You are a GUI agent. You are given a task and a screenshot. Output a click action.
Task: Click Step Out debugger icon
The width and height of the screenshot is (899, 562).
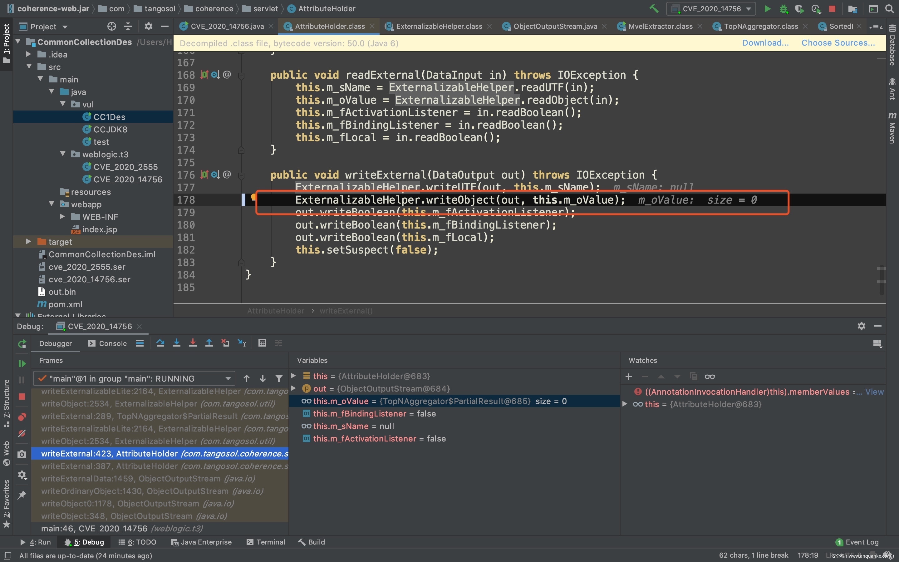(x=209, y=343)
